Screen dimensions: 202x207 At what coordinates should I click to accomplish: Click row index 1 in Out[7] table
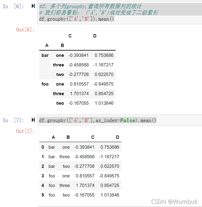coord(43,157)
